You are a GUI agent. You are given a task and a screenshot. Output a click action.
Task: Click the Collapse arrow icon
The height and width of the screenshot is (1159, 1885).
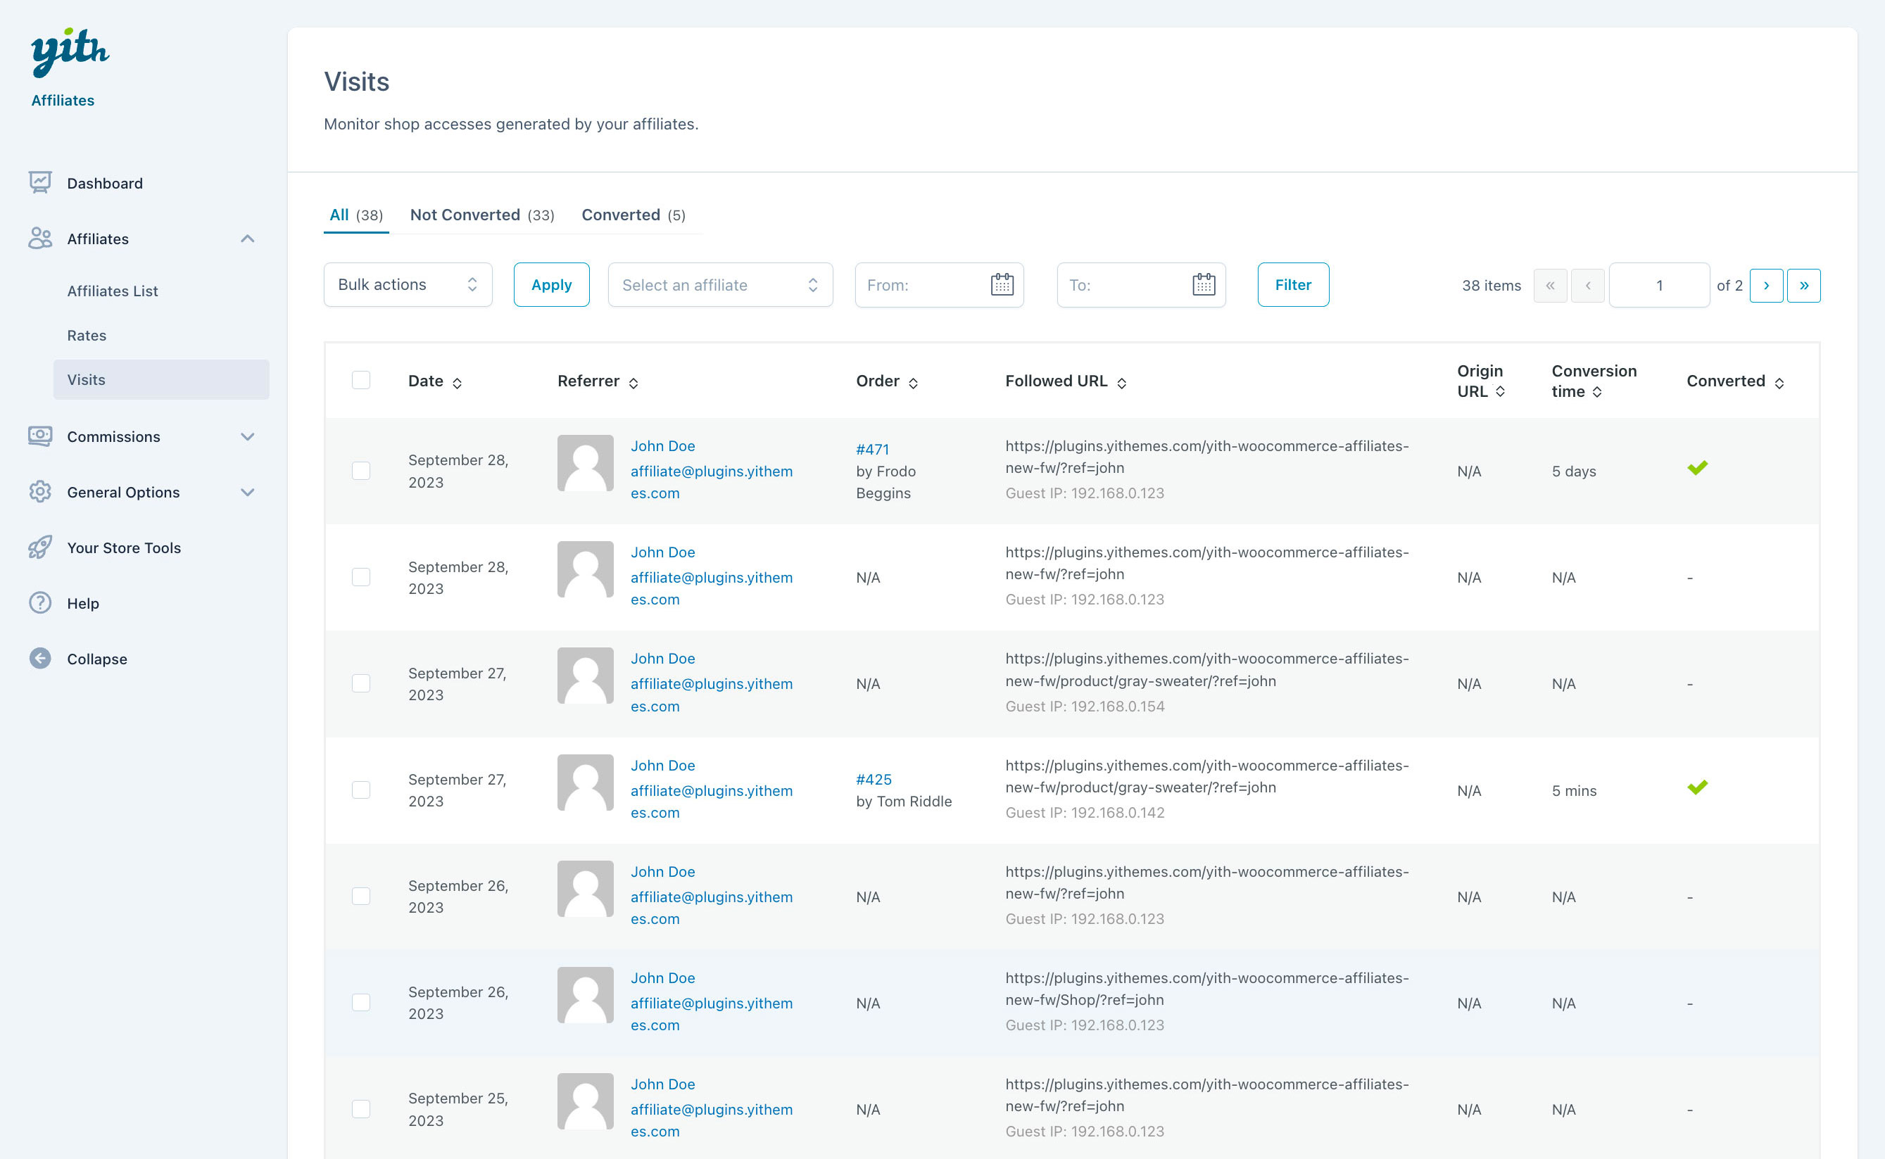pyautogui.click(x=40, y=659)
